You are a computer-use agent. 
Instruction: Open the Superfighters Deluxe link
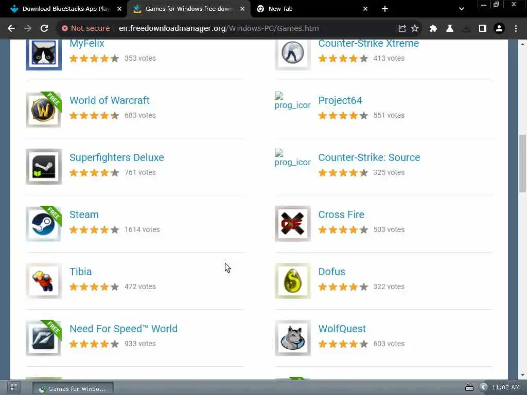117,157
